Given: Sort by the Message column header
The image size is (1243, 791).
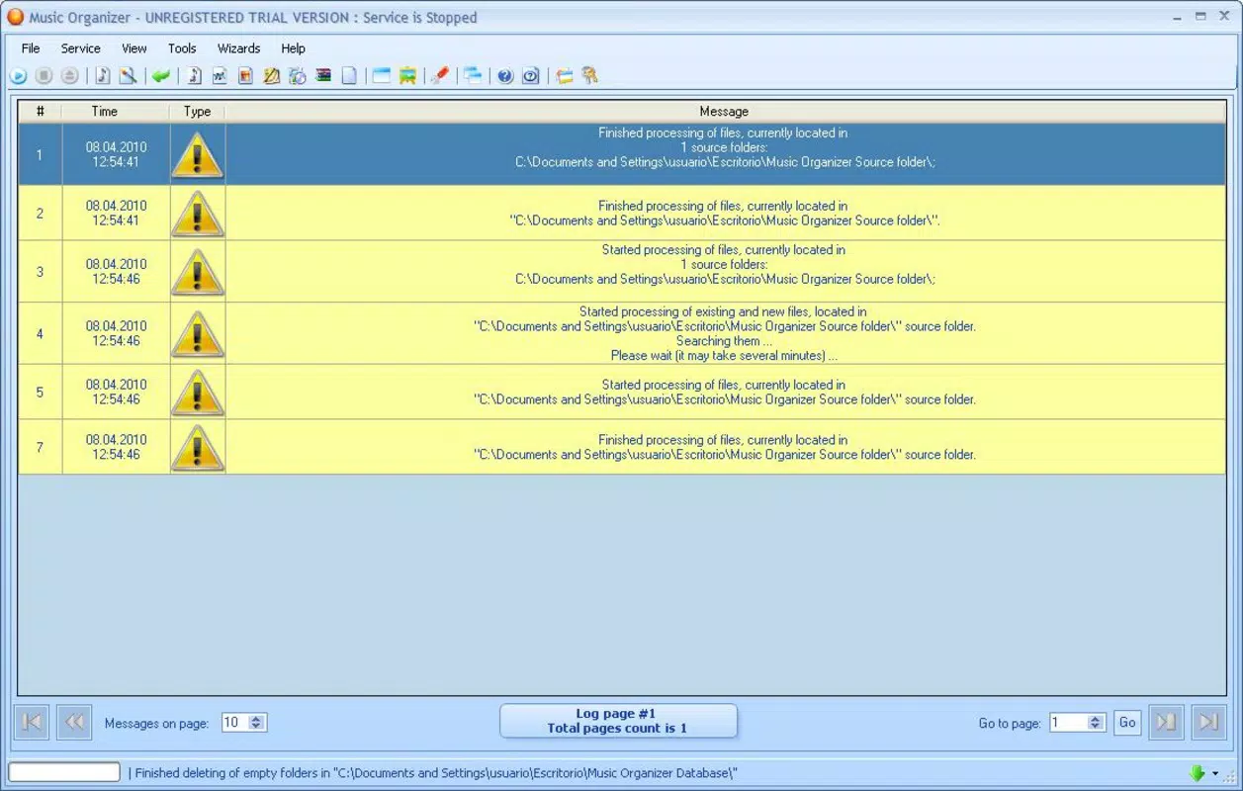Looking at the screenshot, I should [x=725, y=112].
